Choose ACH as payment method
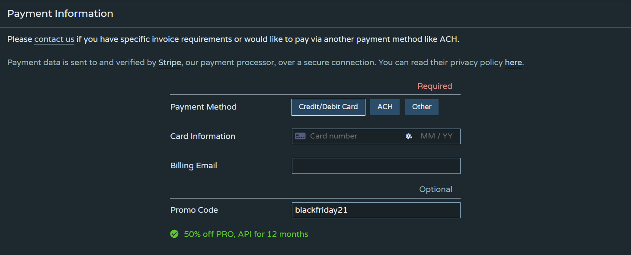Image resolution: width=631 pixels, height=255 pixels. point(385,107)
